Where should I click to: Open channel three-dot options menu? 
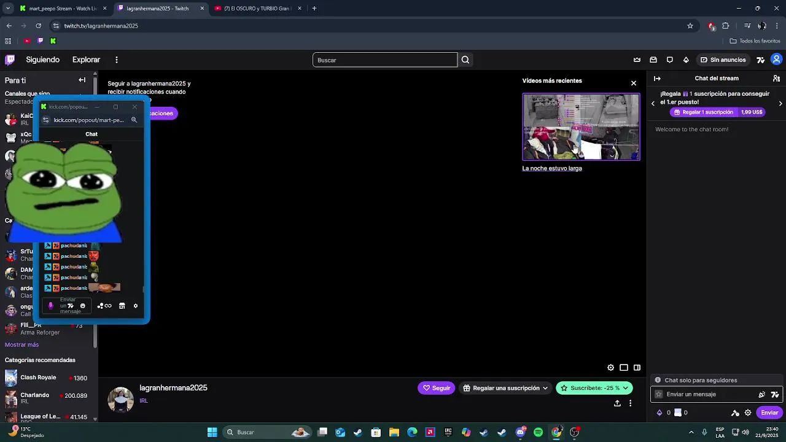pyautogui.click(x=630, y=403)
